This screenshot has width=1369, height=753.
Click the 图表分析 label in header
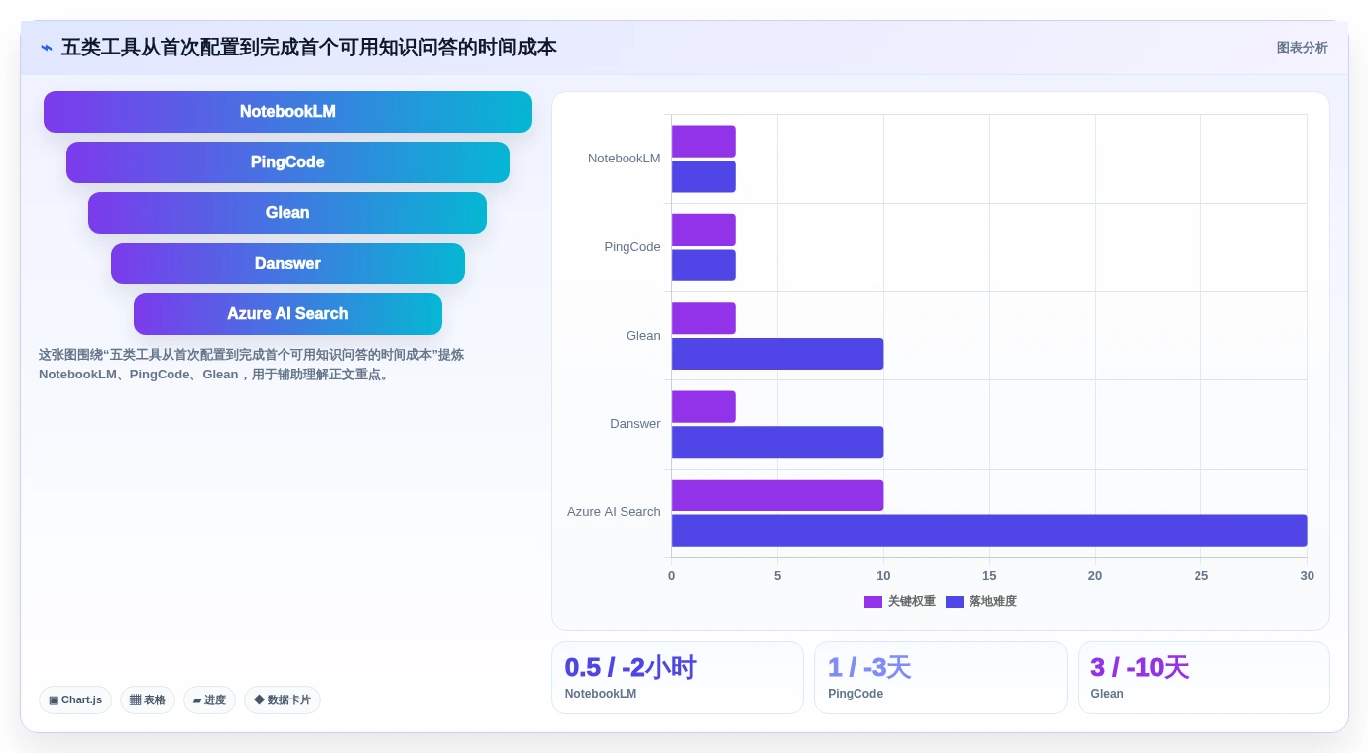pos(1302,48)
